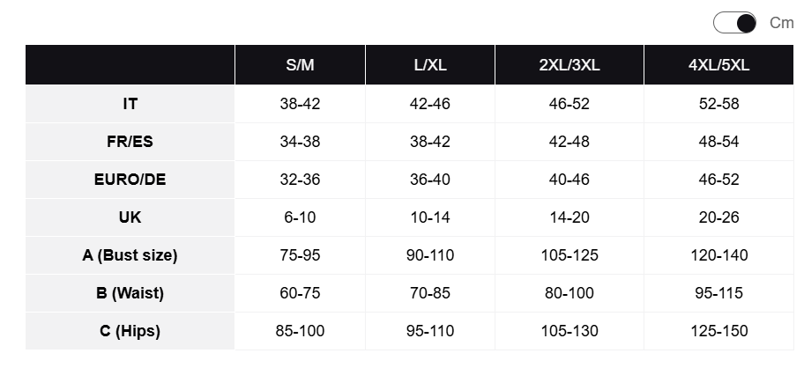Select the 4XL/5XL column header

pyautogui.click(x=718, y=65)
